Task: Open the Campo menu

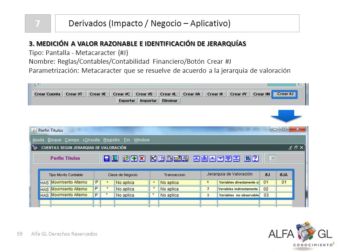Action: tap(72, 140)
